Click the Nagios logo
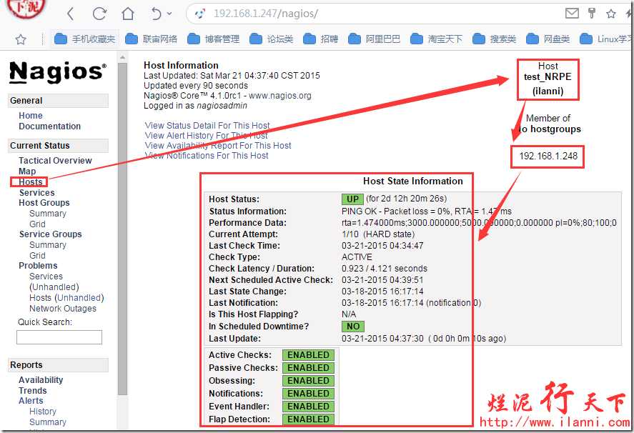 [x=58, y=72]
